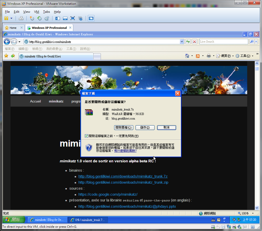Click the 有什麼樣的風險? link

pos(125,151)
